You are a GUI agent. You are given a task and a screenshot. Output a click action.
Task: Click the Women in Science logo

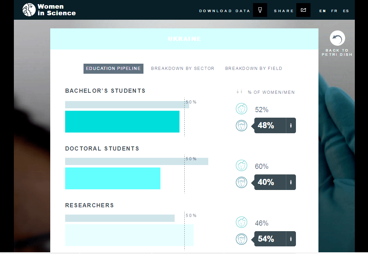tap(49, 10)
